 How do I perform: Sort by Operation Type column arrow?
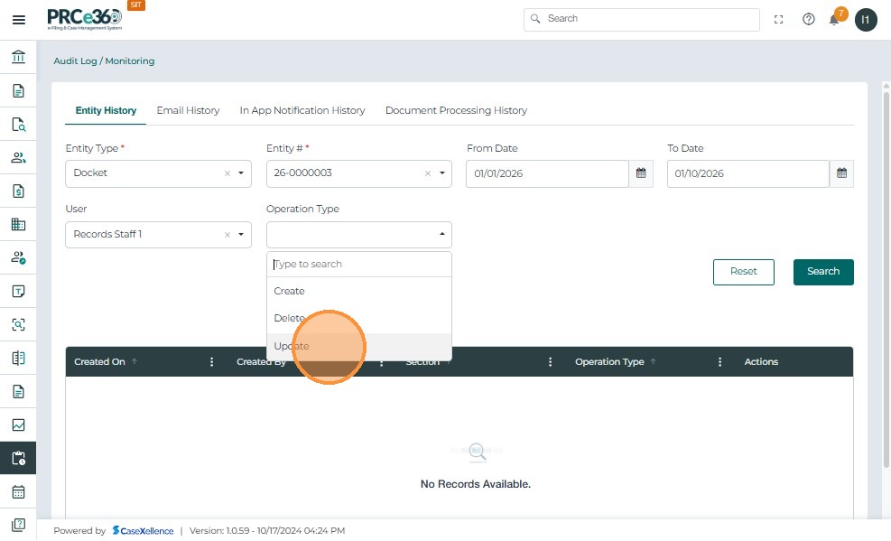click(653, 361)
